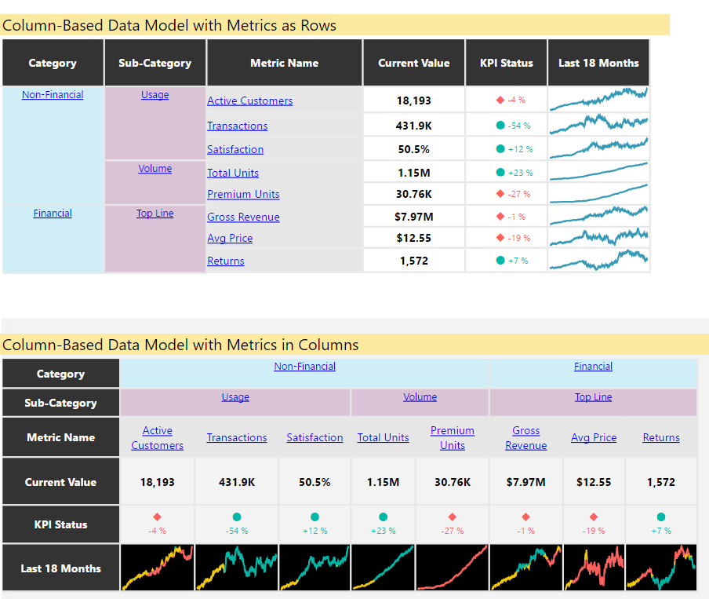709x599 pixels.
Task: Click Returns link in the top table rows
Action: (226, 261)
